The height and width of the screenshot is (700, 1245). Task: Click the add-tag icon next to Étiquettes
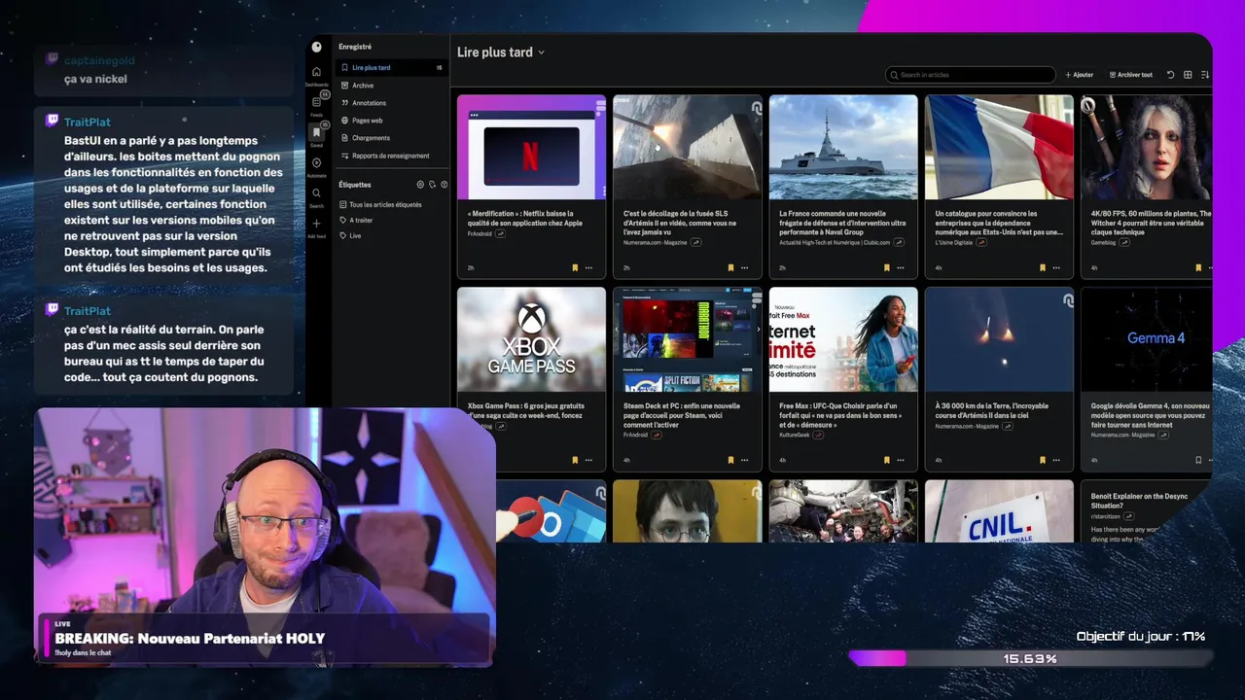point(432,185)
